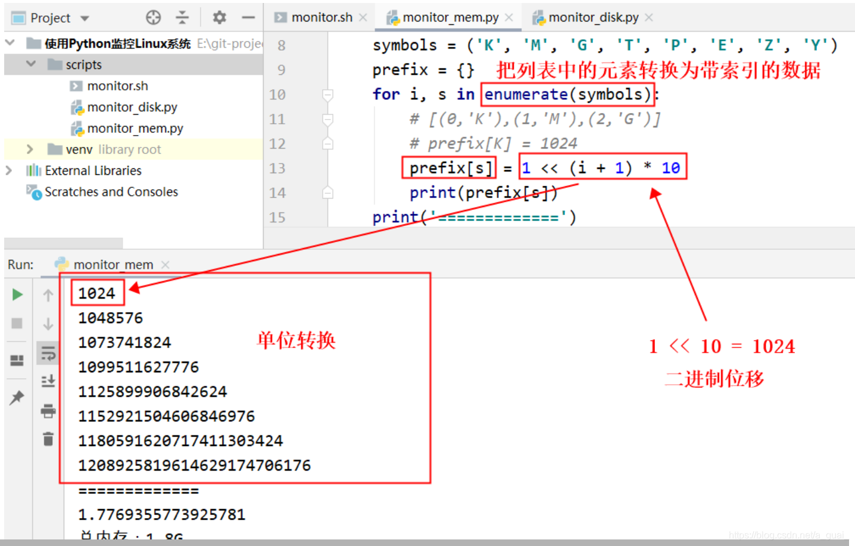855x546 pixels.
Task: Click the stop process square icon
Action: click(x=17, y=323)
